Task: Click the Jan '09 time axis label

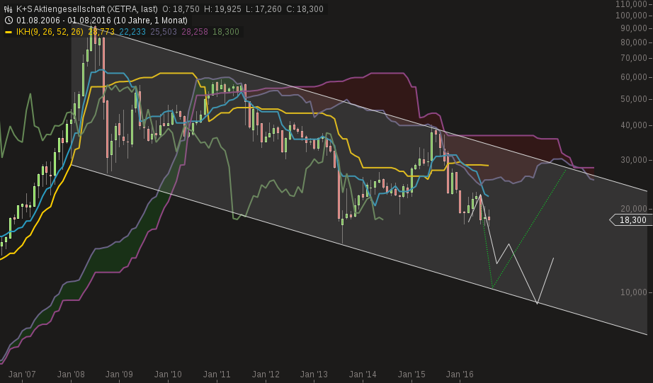Action: coord(119,375)
